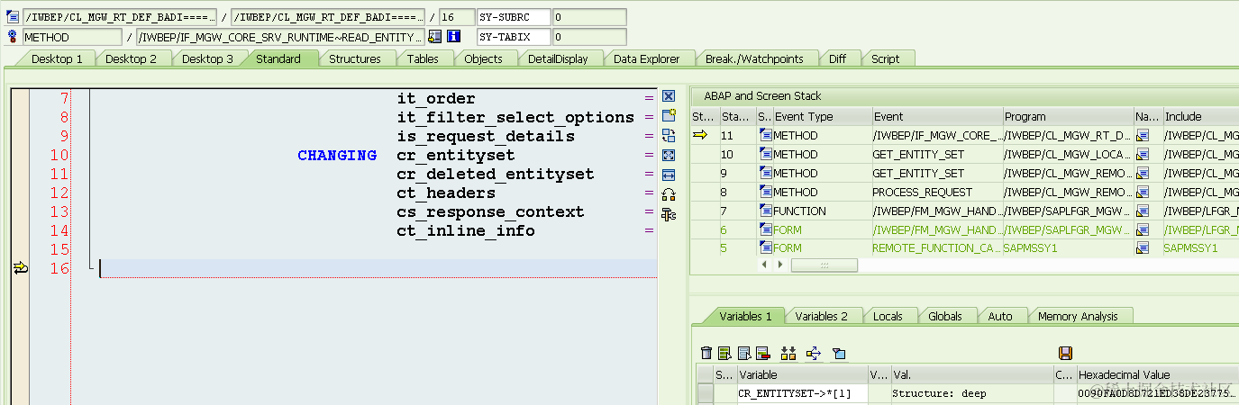Viewport: 1239px width, 405px height.
Task: Click the source code display icon beside the program field
Action: click(x=13, y=17)
